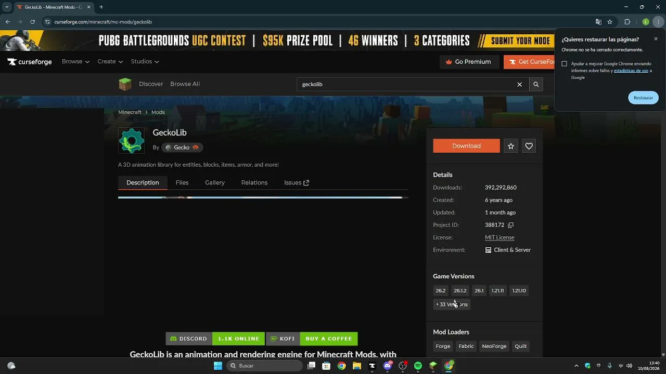Select the NeoForge mod loader tag
Image resolution: width=666 pixels, height=374 pixels.
click(x=494, y=346)
